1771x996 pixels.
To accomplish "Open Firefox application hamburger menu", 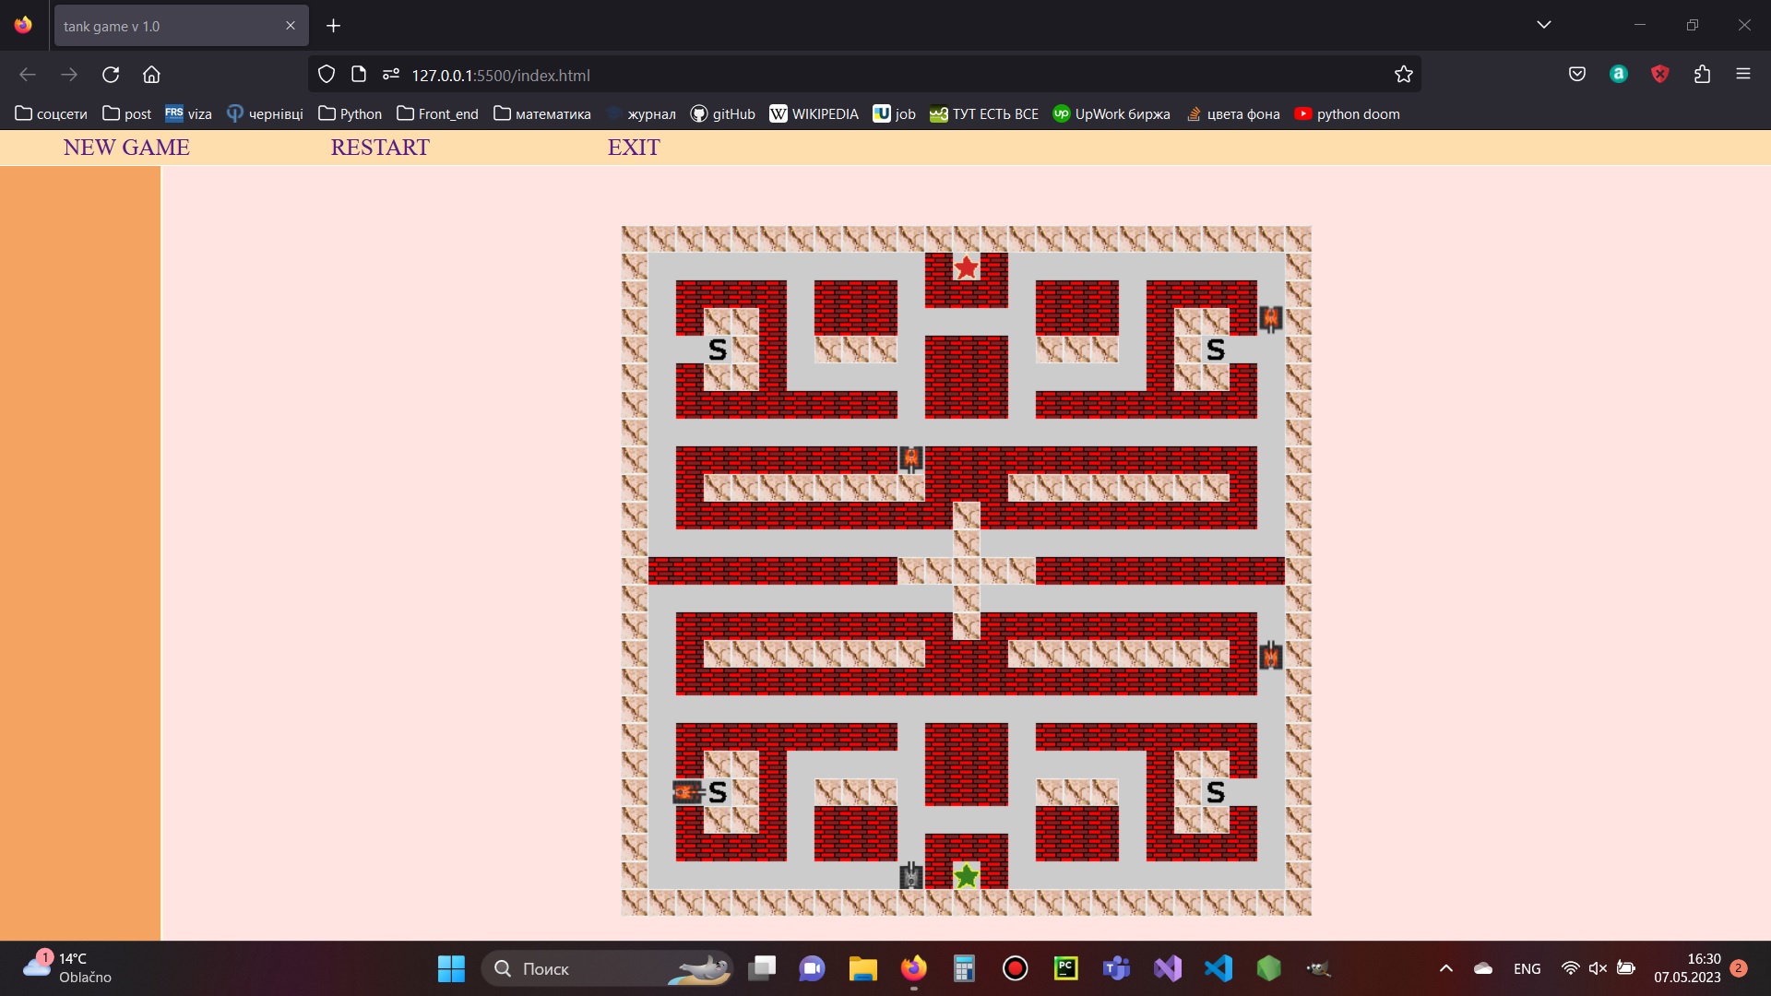I will coord(1742,75).
